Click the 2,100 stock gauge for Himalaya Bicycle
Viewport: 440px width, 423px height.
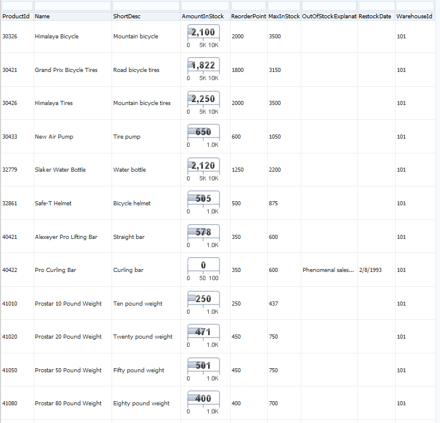click(x=203, y=37)
